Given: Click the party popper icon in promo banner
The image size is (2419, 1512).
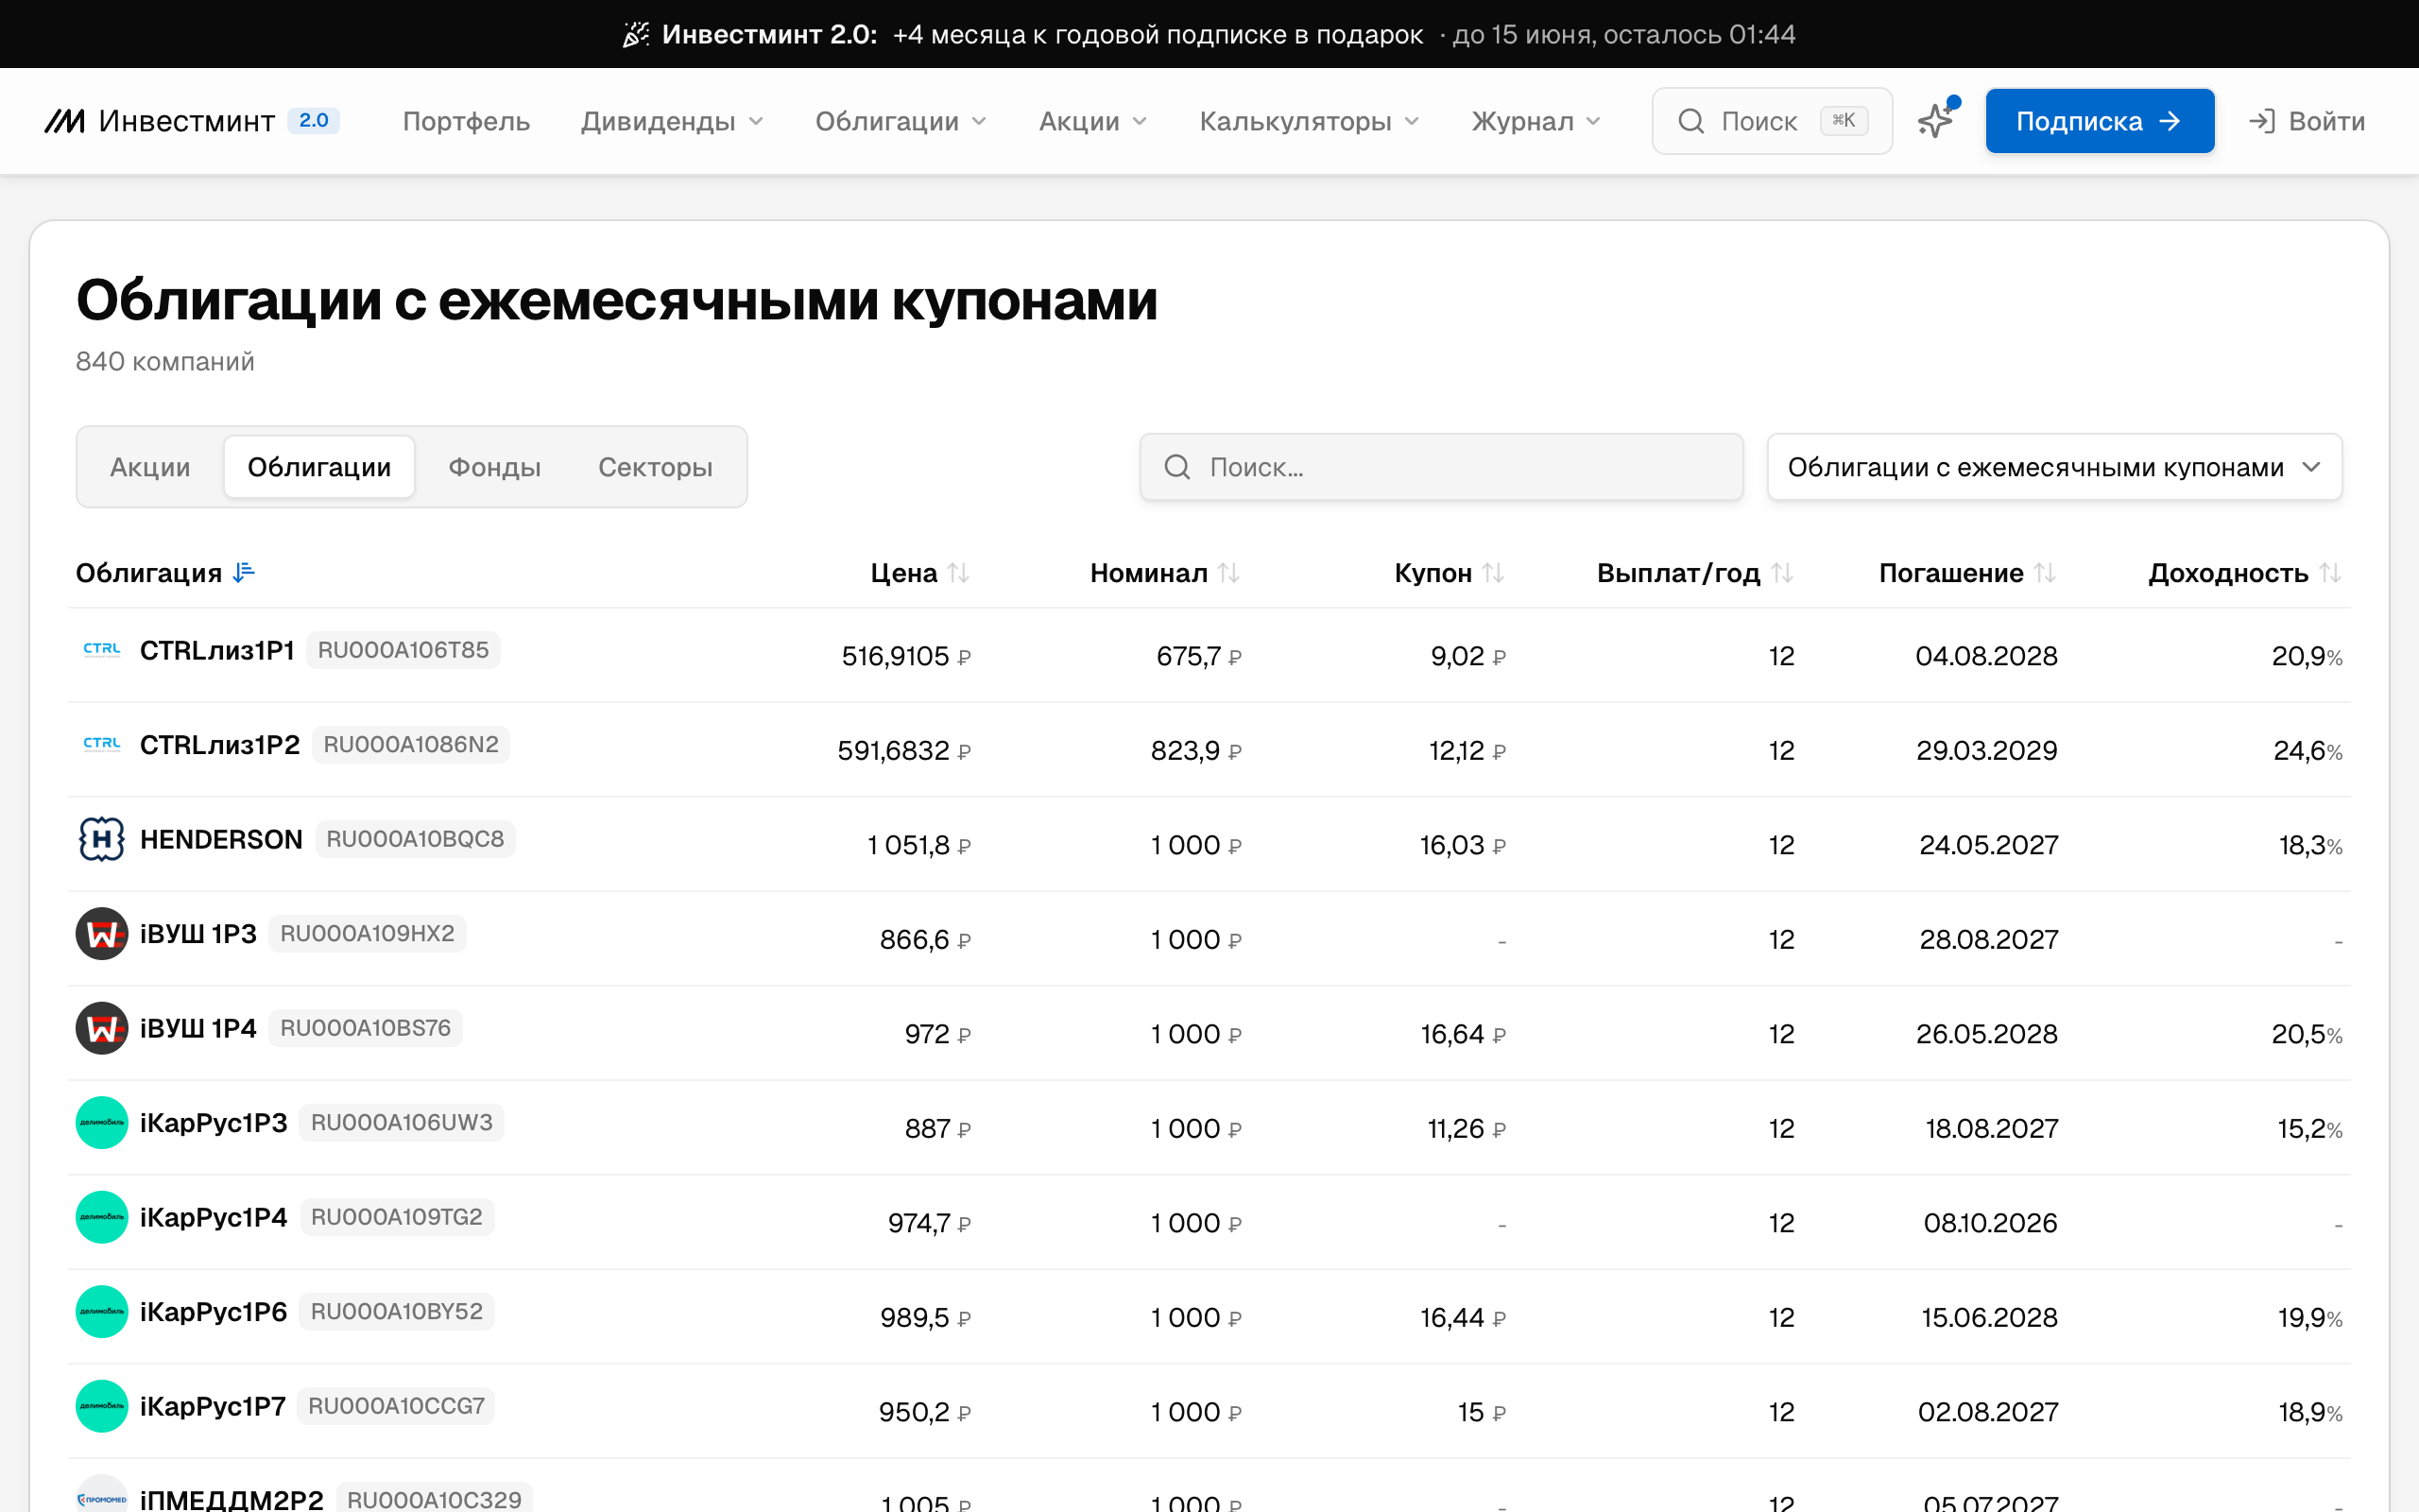Looking at the screenshot, I should (x=636, y=35).
